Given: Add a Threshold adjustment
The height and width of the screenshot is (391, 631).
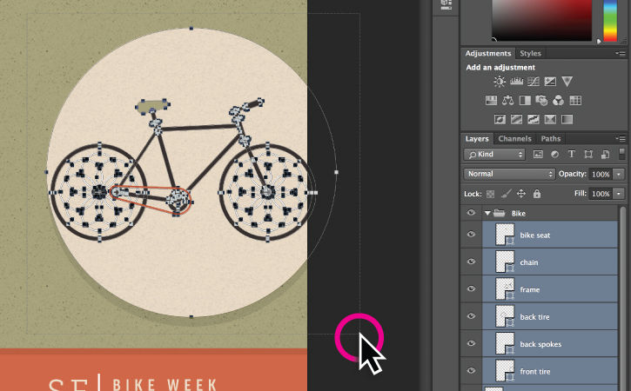Looking at the screenshot, I should (x=534, y=119).
